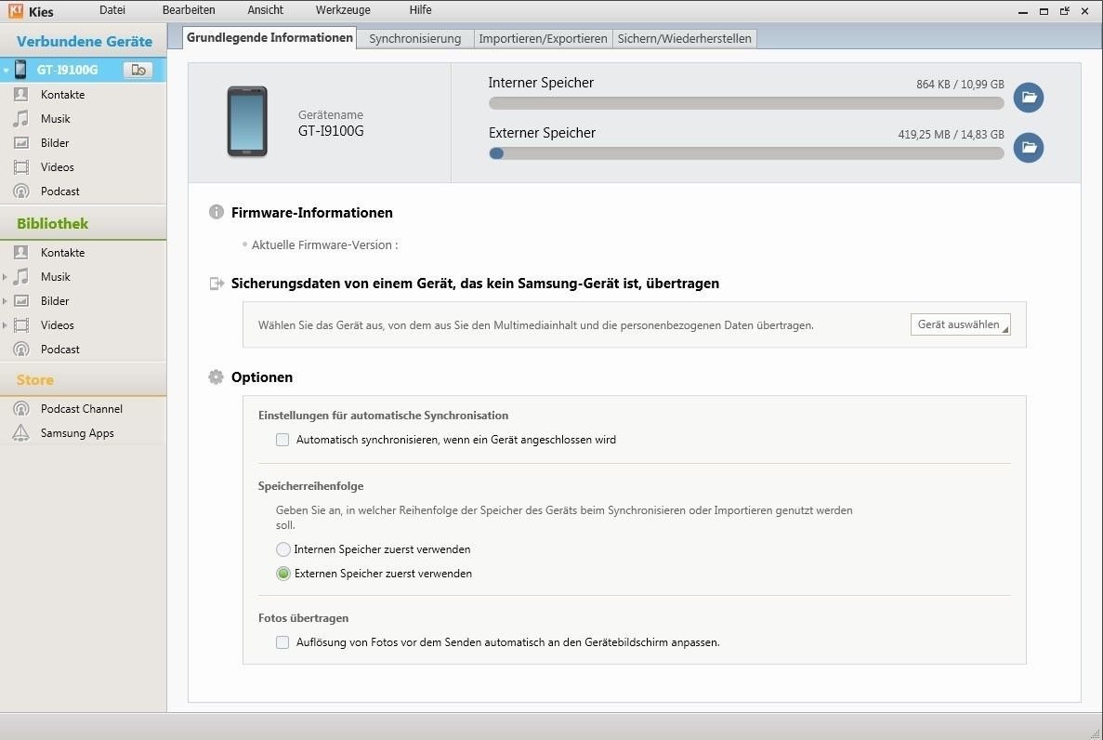Click the Aktuelle Firmware-Version label

click(x=324, y=245)
